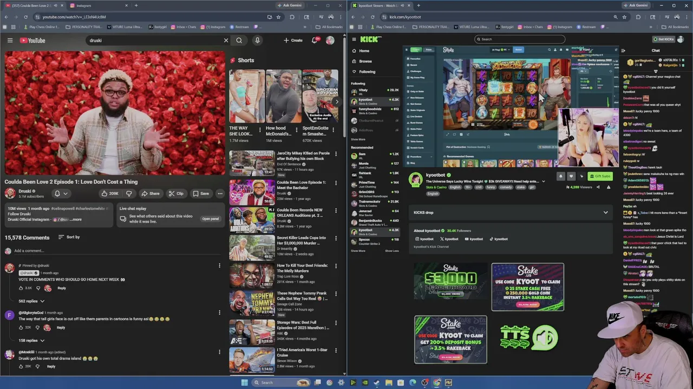Click Clip under the Druski video
Viewport: 693px width, 389px height.
(x=176, y=193)
